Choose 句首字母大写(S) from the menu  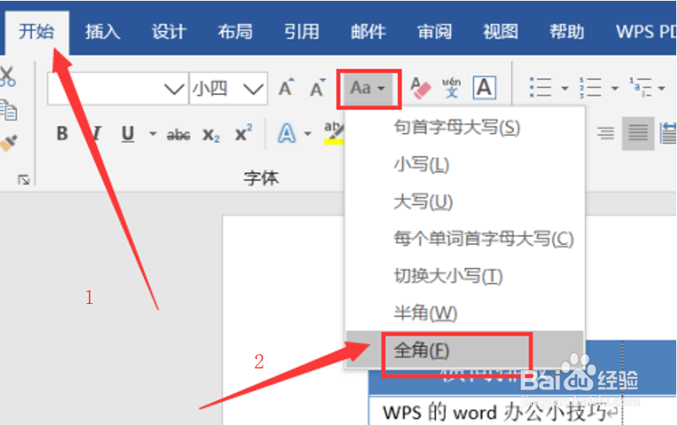[x=465, y=127]
